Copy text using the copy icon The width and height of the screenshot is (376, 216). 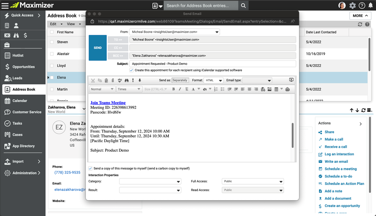pos(100,81)
